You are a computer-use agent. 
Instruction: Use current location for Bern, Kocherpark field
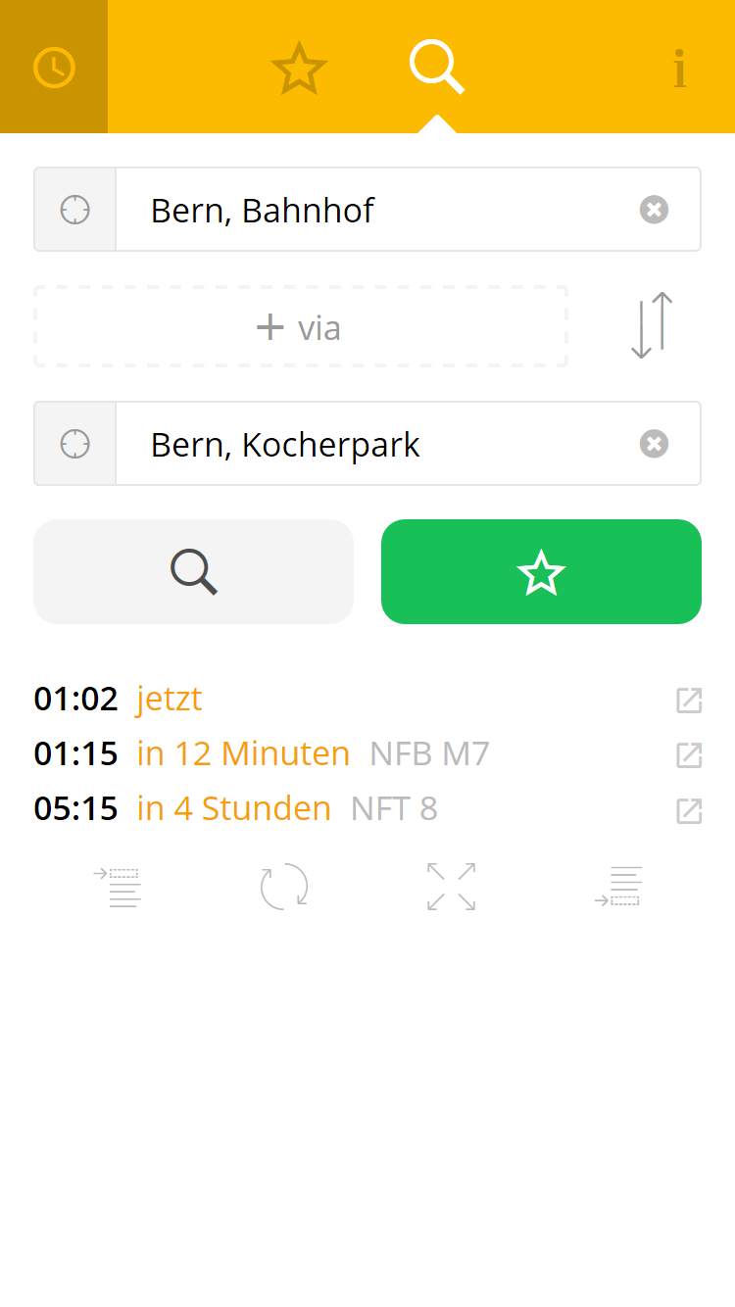pos(75,444)
